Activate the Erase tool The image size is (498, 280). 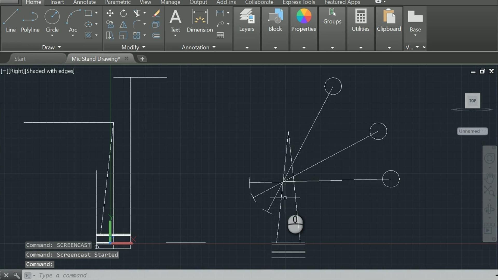click(x=156, y=13)
